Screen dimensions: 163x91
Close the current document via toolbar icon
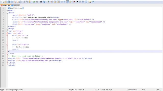(15, 2)
